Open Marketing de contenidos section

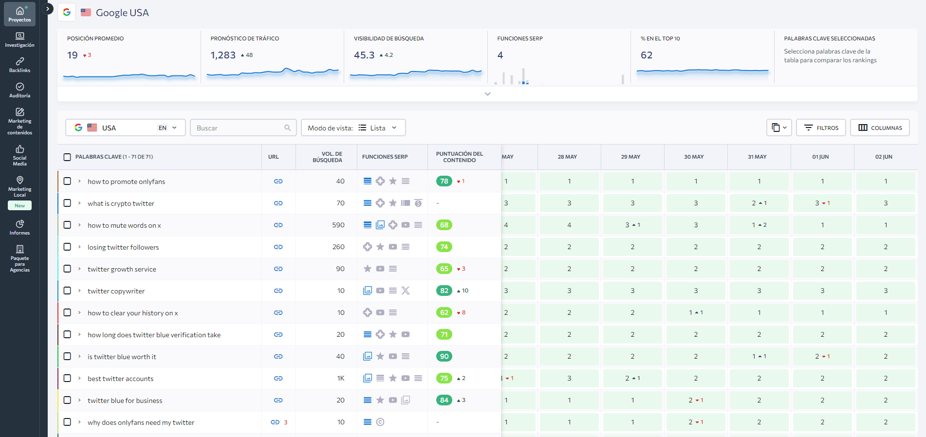pyautogui.click(x=19, y=122)
